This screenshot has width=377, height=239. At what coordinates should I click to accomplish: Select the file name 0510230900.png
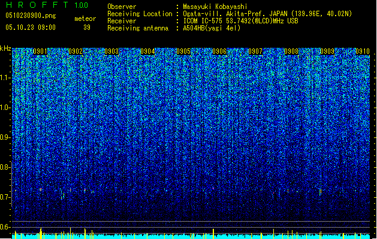click(31, 16)
